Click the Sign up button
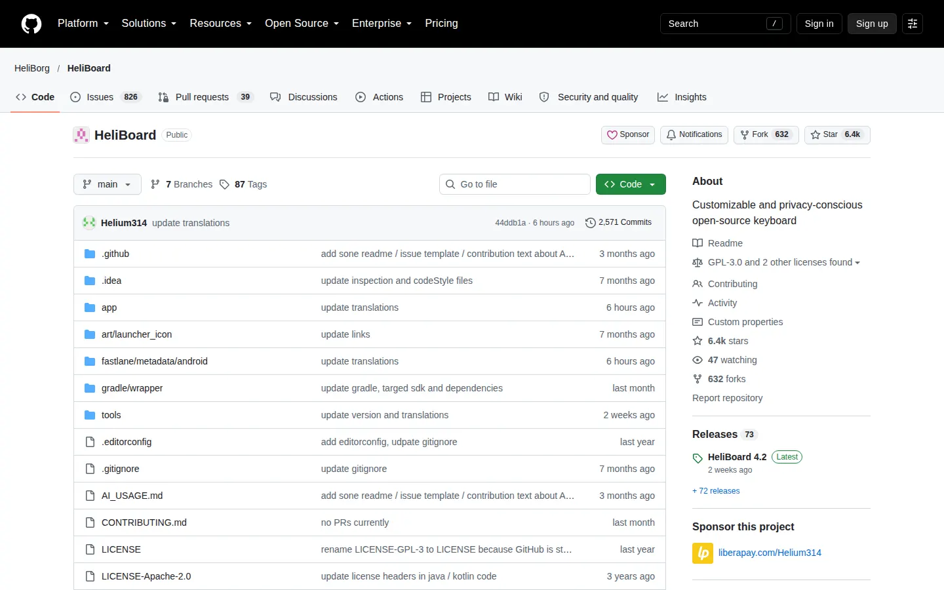The height and width of the screenshot is (590, 944). (872, 24)
